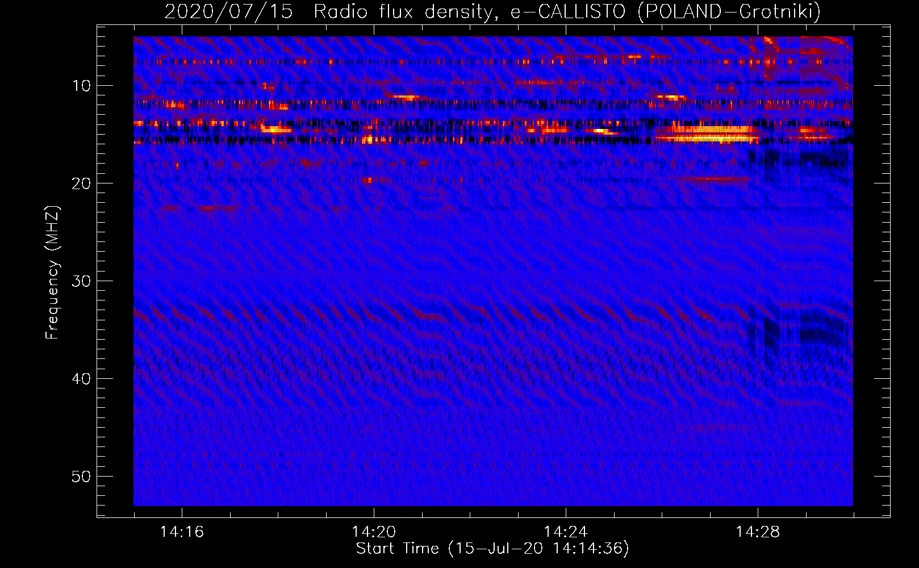Click the "20" frequency tick label
This screenshot has width=919, height=568.
click(82, 183)
